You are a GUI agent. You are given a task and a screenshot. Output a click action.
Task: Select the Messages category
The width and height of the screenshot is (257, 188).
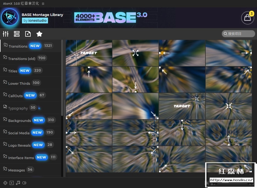click(31, 170)
